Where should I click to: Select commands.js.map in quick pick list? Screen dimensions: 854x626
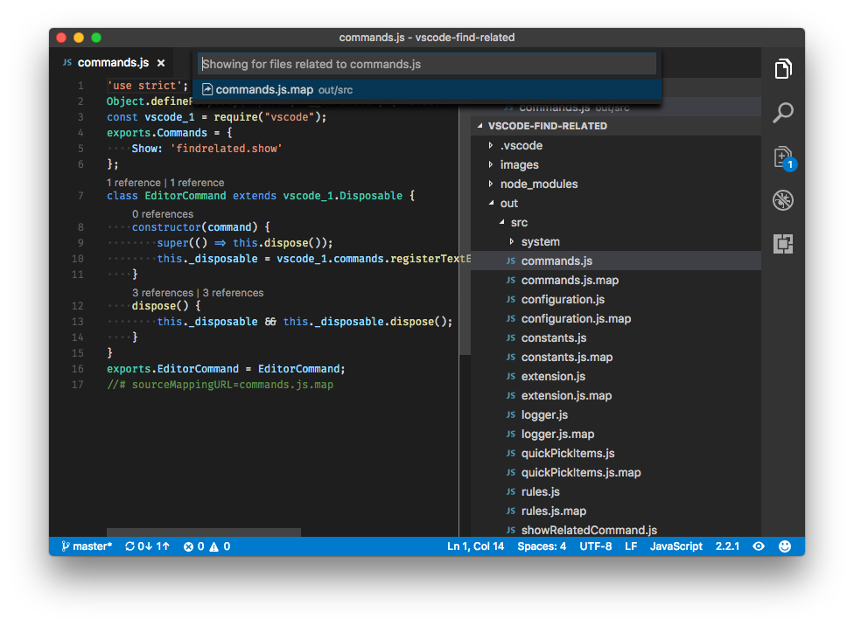427,90
